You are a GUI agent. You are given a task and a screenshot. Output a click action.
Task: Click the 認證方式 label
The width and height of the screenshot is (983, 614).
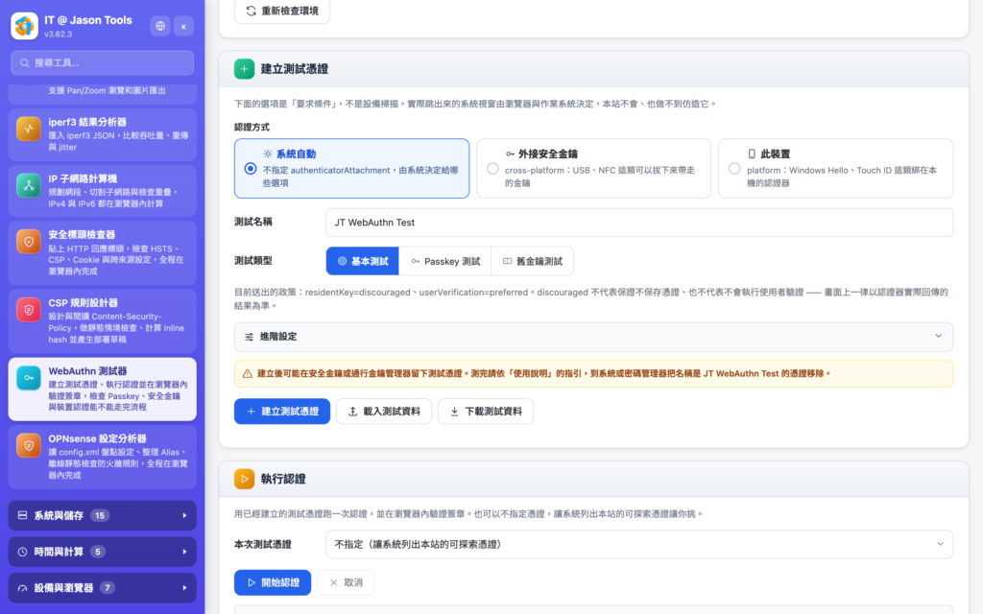(x=252, y=128)
